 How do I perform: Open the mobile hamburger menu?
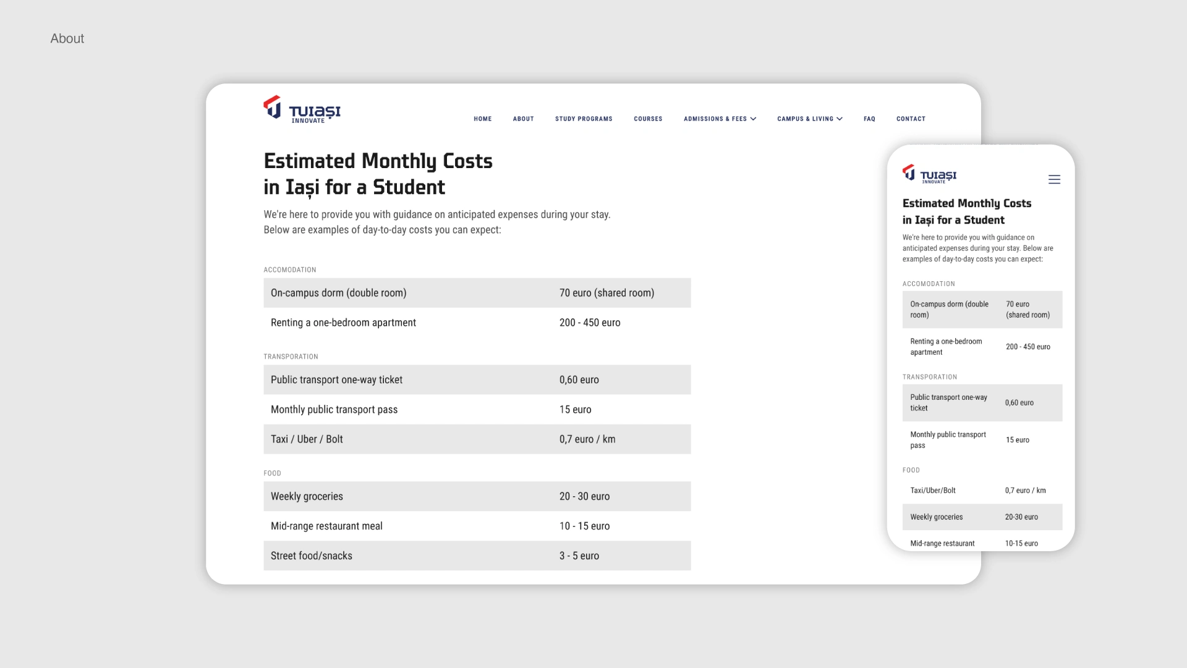coord(1054,180)
